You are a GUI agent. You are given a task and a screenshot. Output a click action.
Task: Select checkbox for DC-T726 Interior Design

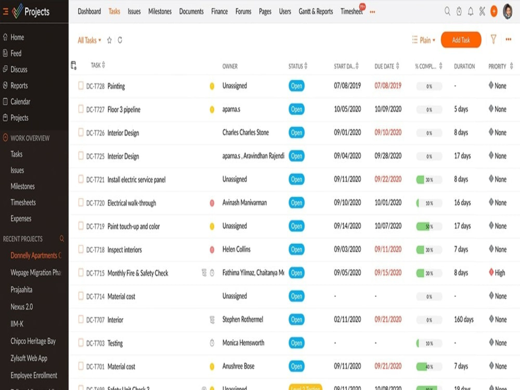click(81, 132)
